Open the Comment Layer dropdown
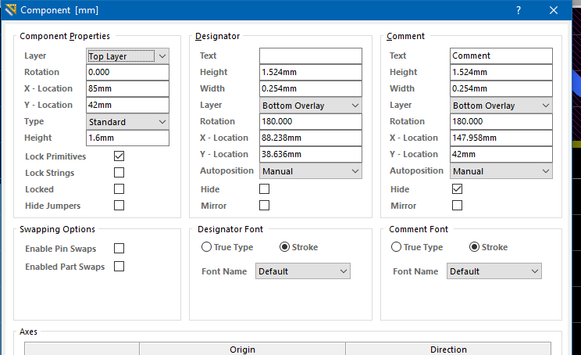This screenshot has width=581, height=355. click(x=501, y=106)
